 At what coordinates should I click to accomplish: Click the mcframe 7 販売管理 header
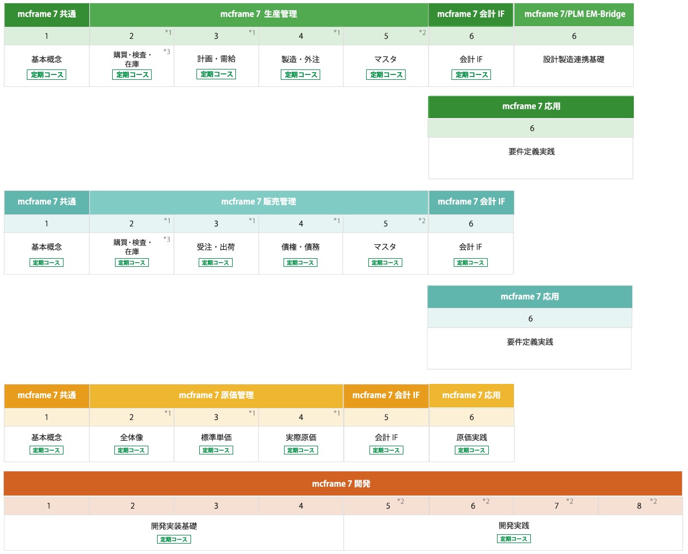(259, 202)
